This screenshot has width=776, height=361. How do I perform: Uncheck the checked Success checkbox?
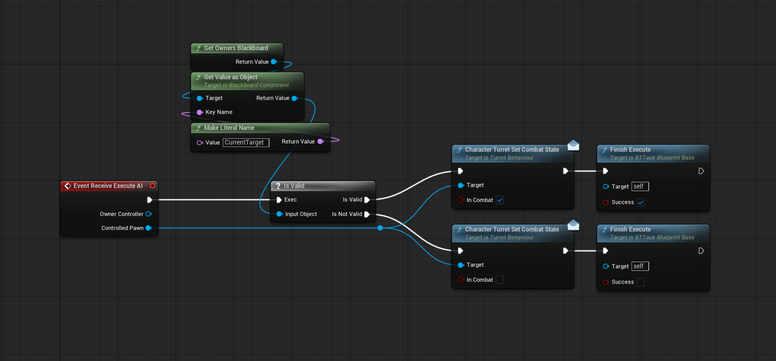point(640,202)
